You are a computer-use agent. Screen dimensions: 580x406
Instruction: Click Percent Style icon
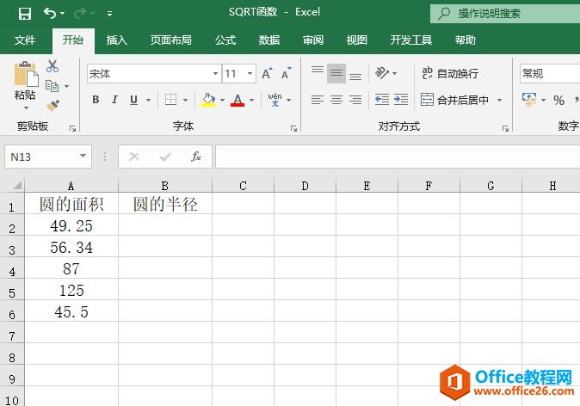(x=558, y=100)
